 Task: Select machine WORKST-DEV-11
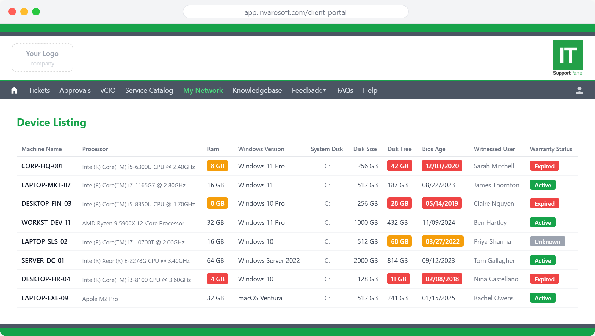click(46, 222)
